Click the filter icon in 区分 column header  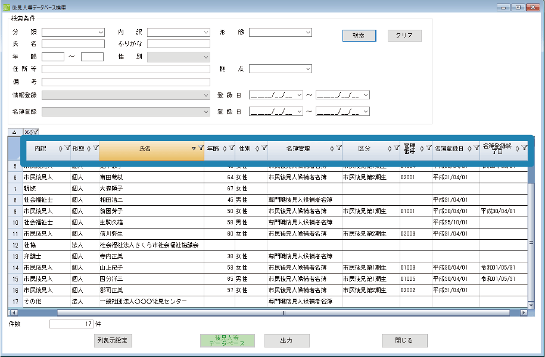pos(396,149)
